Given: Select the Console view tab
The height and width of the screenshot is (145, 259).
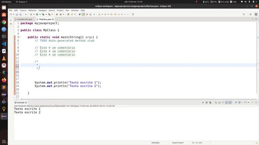Looking at the screenshot, I should [x=21, y=102].
